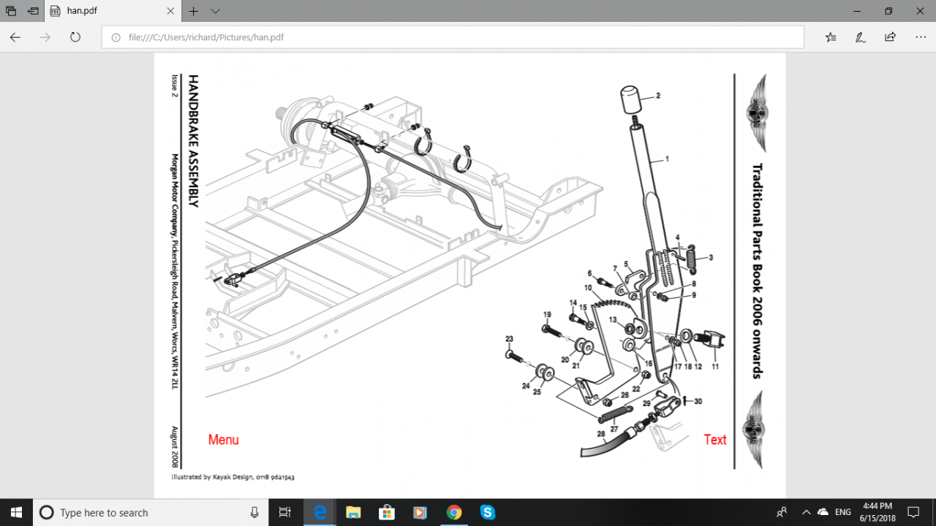Open the media player taskbar app

coord(420,512)
